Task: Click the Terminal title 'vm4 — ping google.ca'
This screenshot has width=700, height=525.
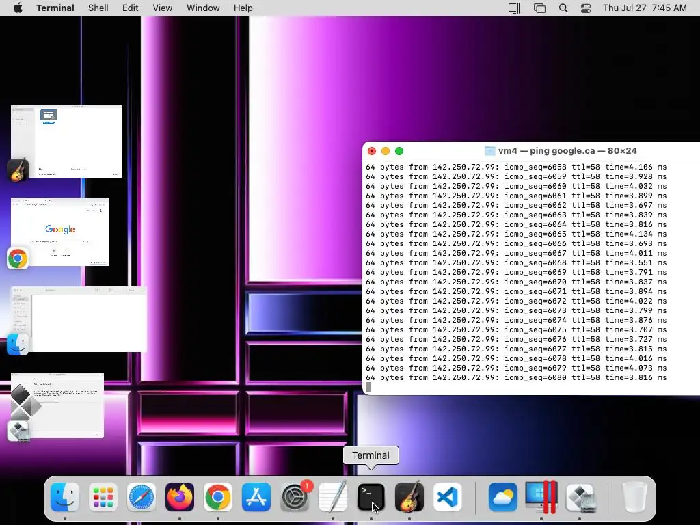Action: 546,151
